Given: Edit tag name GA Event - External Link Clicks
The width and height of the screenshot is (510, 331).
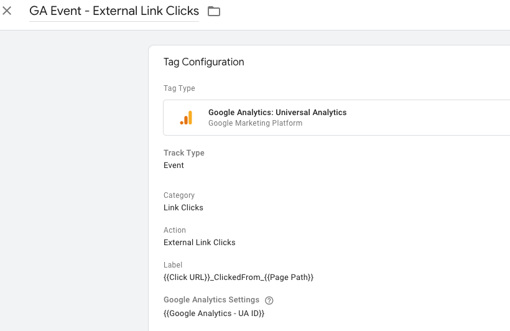Looking at the screenshot, I should coord(114,11).
